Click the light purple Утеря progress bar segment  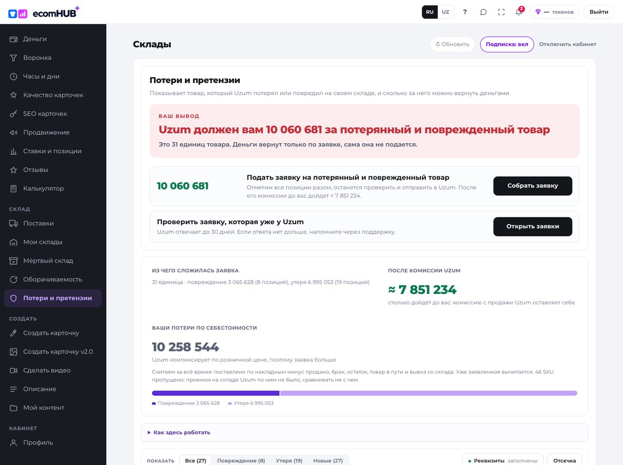point(429,393)
